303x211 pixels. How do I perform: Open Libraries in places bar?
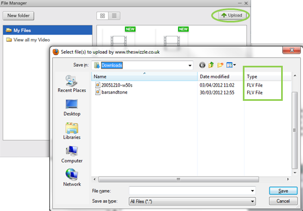72,131
